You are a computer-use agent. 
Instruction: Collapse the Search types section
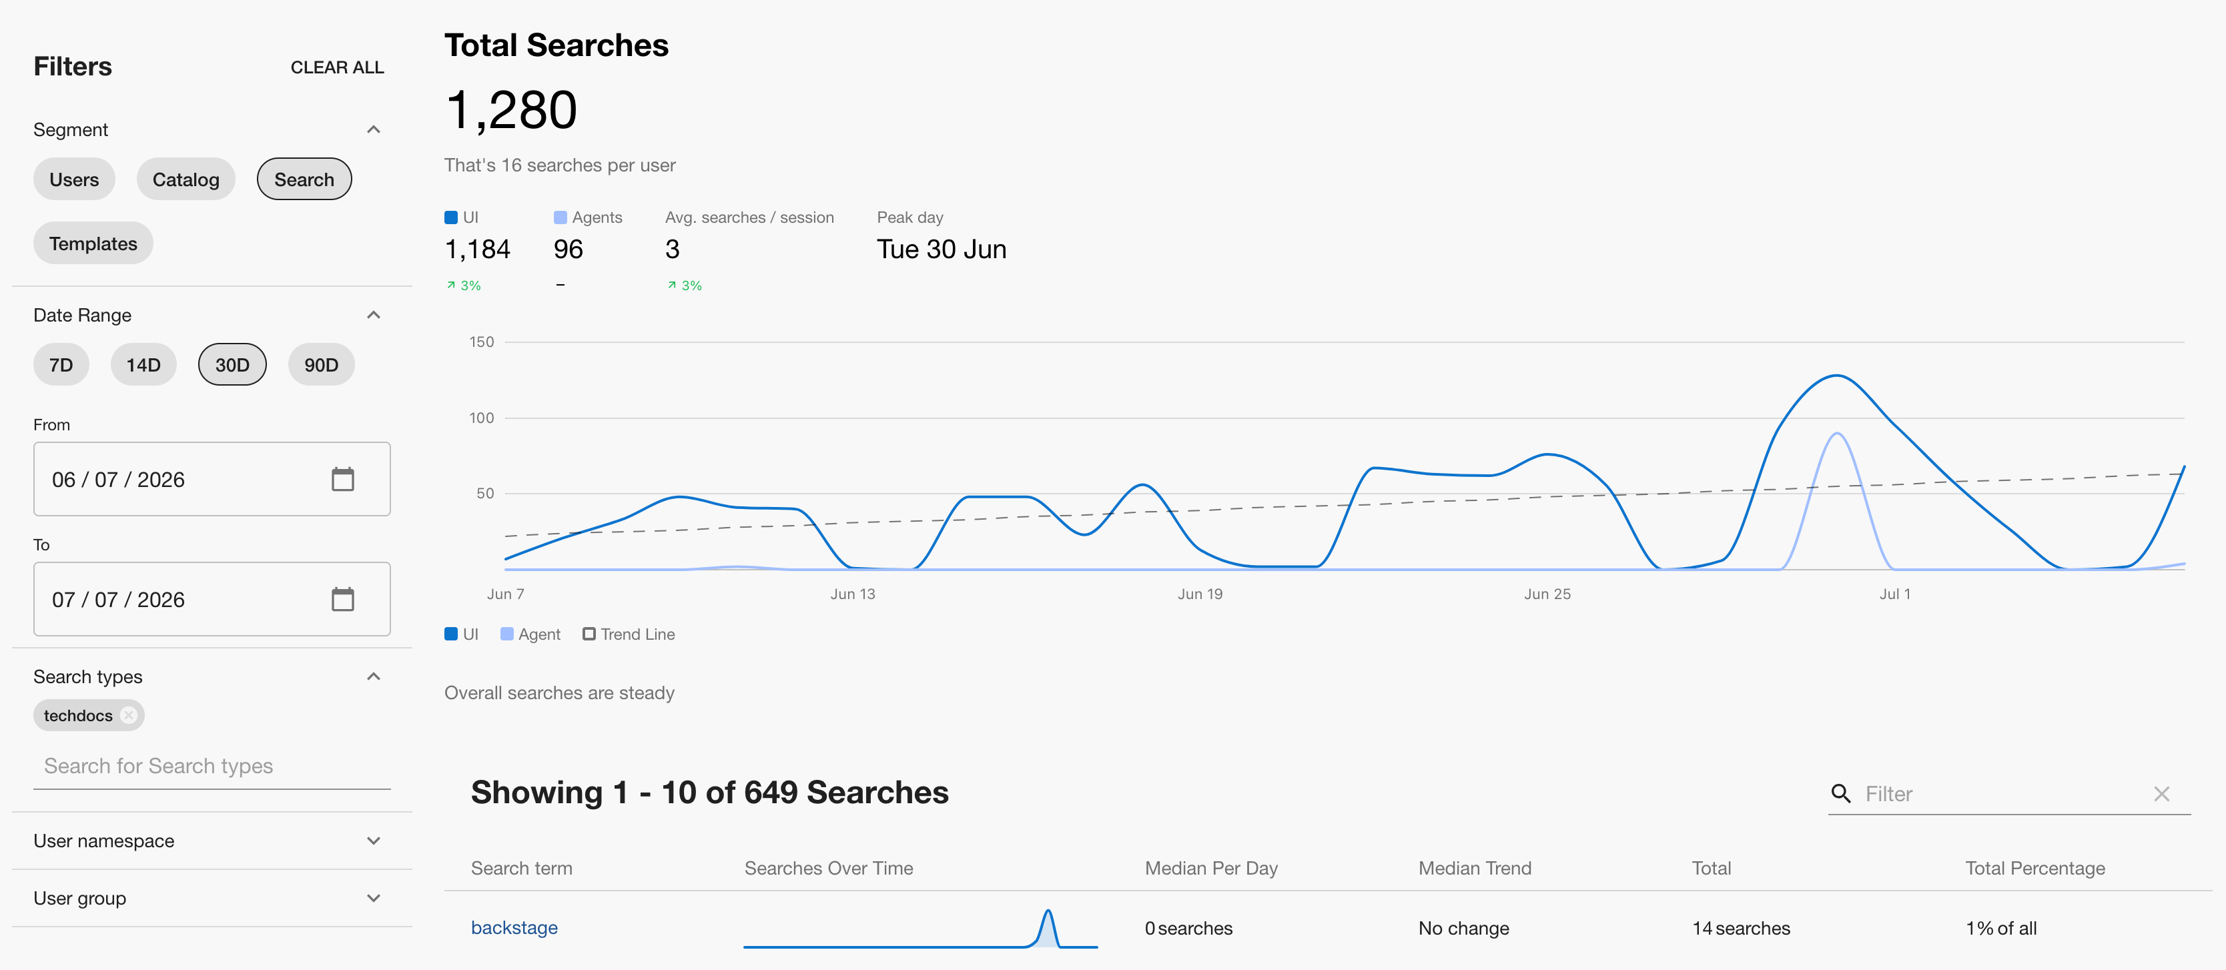373,676
